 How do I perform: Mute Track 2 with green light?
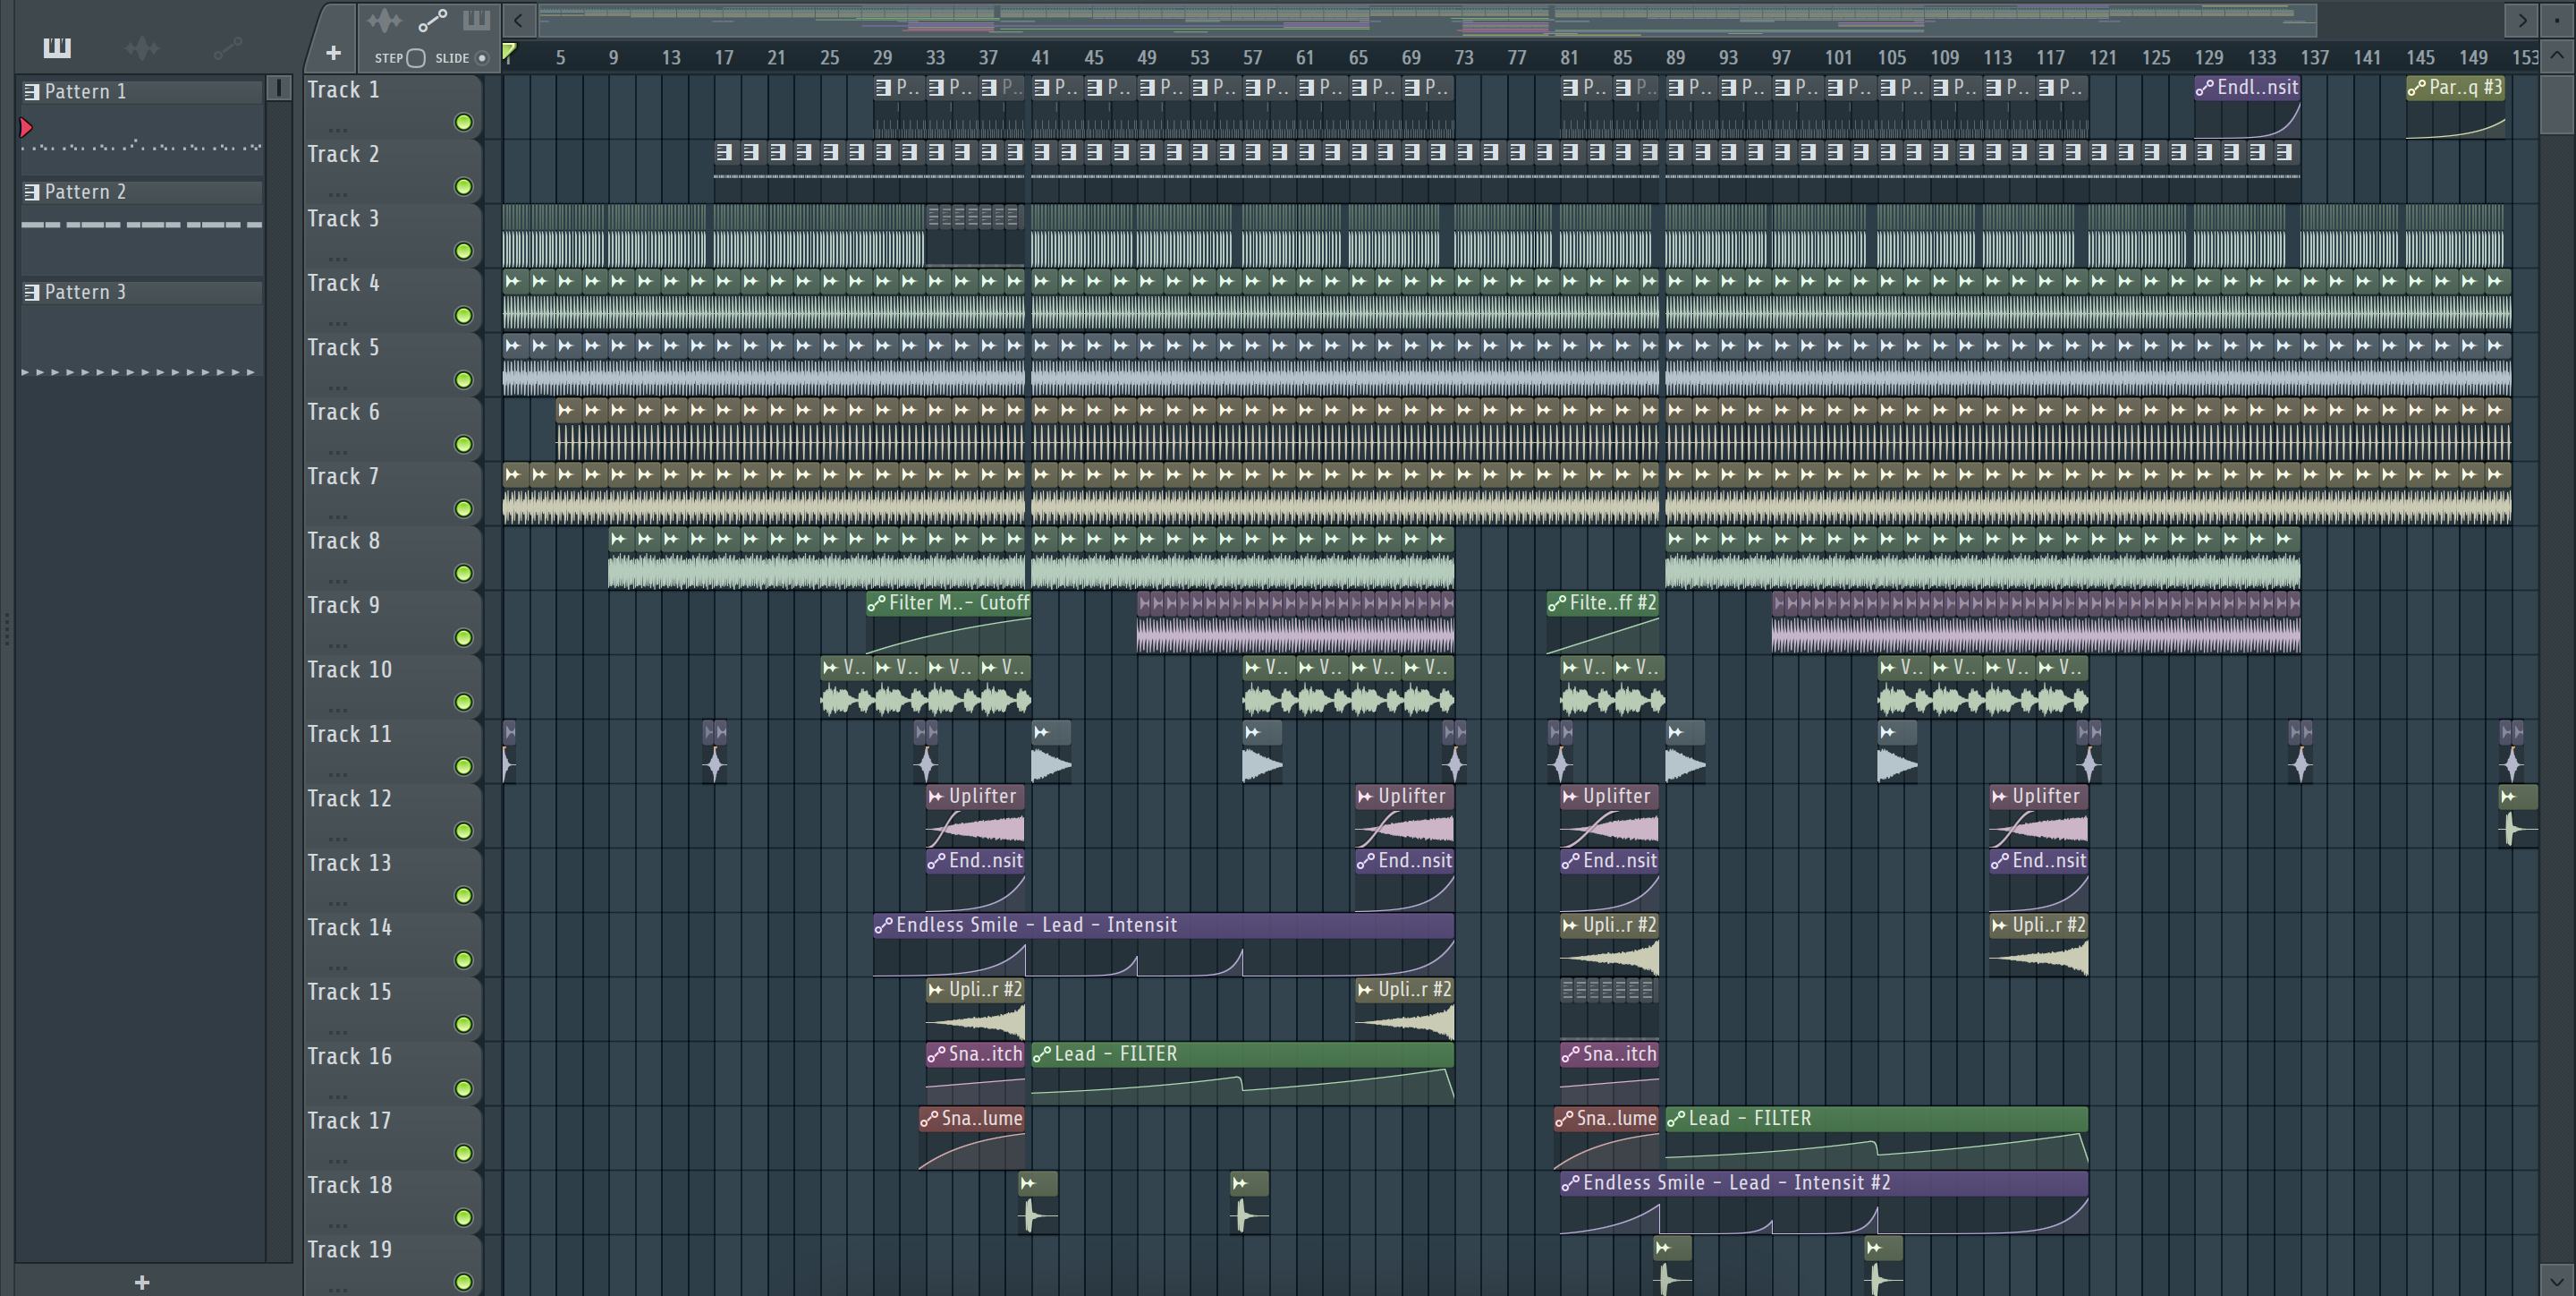[x=463, y=187]
